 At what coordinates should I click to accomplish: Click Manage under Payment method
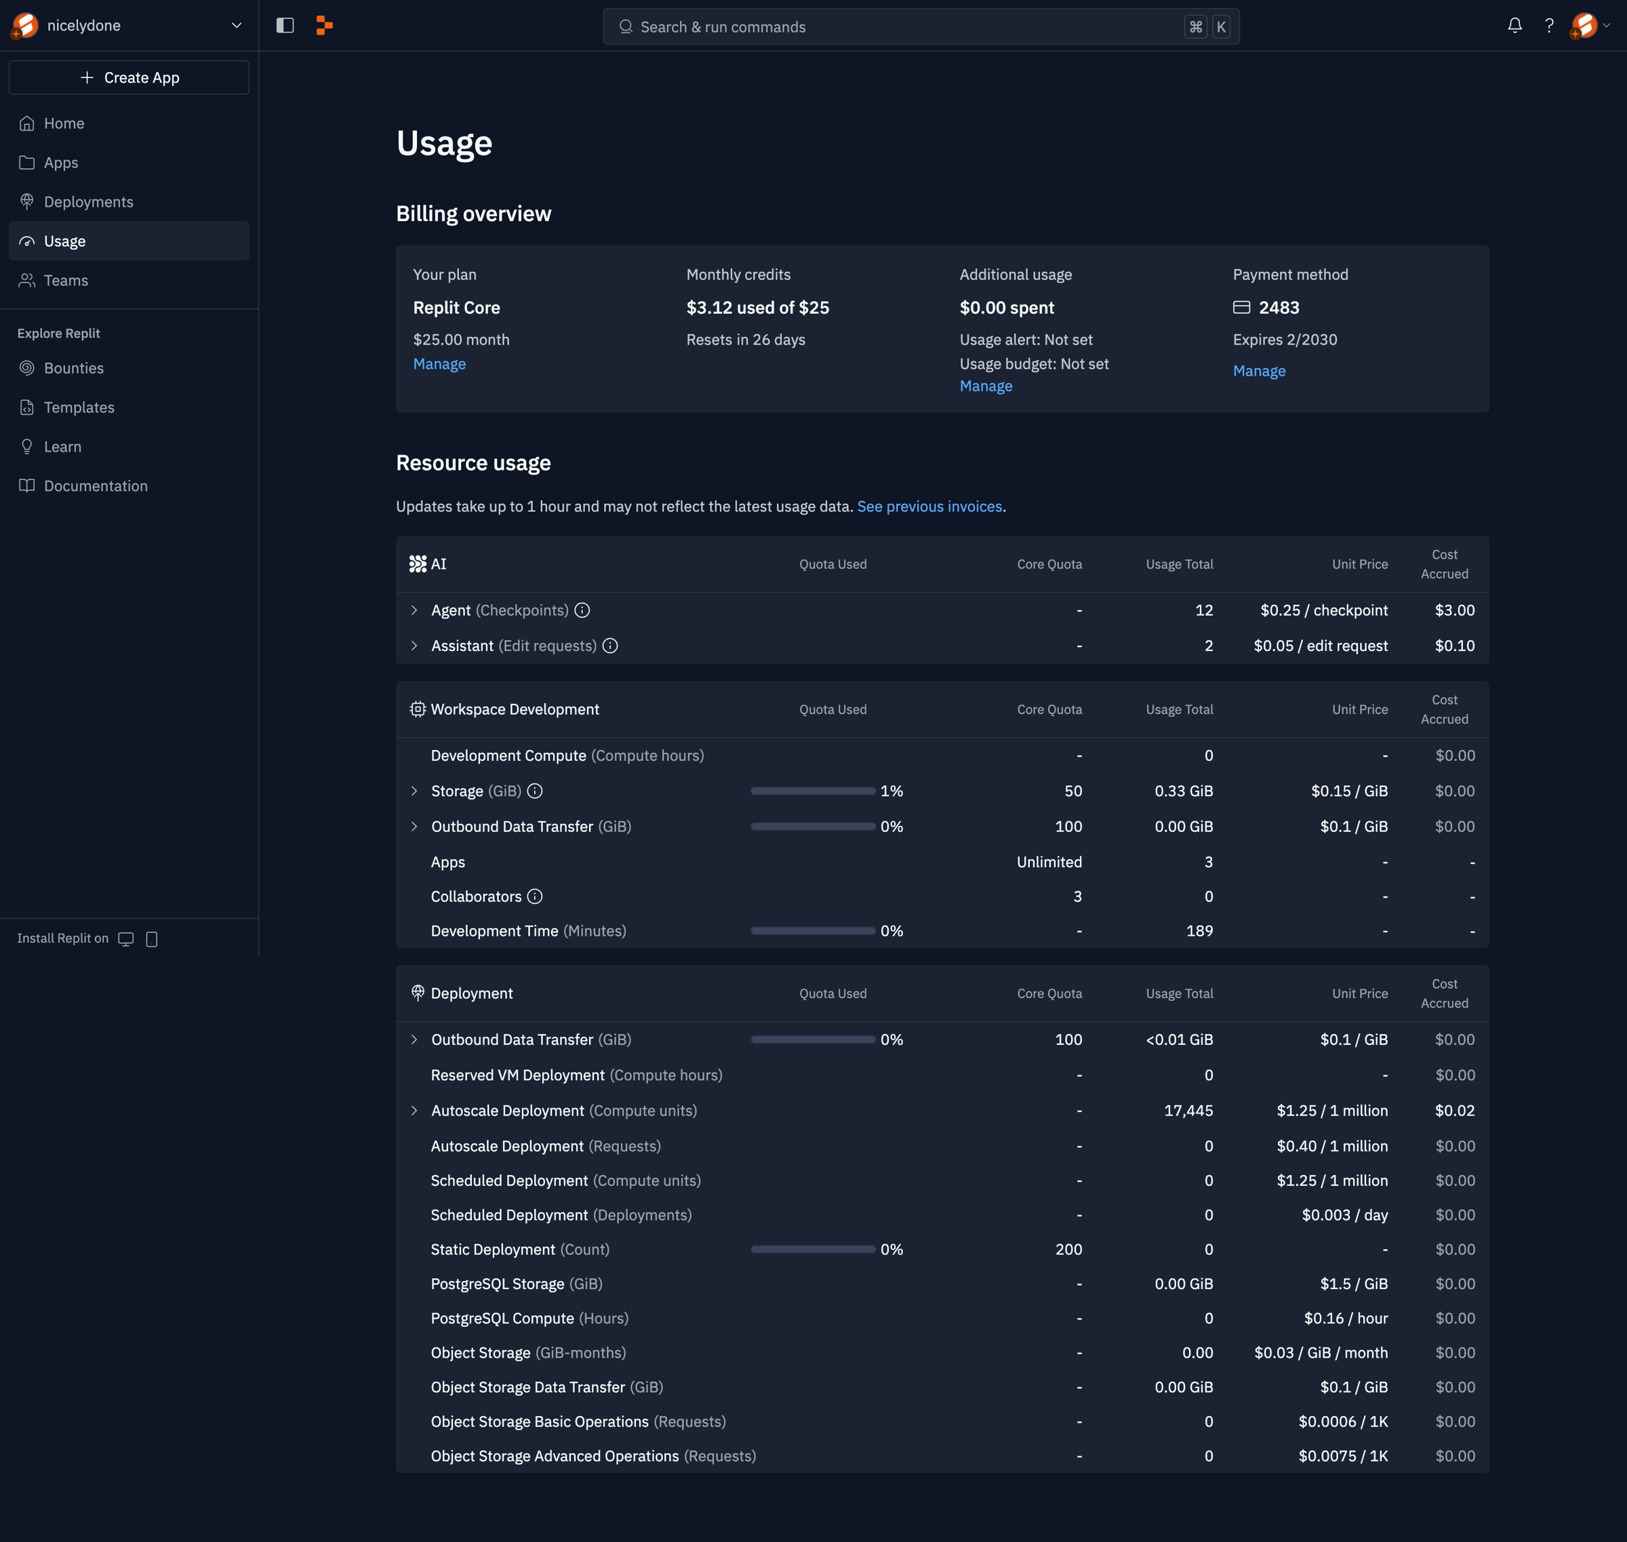(x=1259, y=371)
